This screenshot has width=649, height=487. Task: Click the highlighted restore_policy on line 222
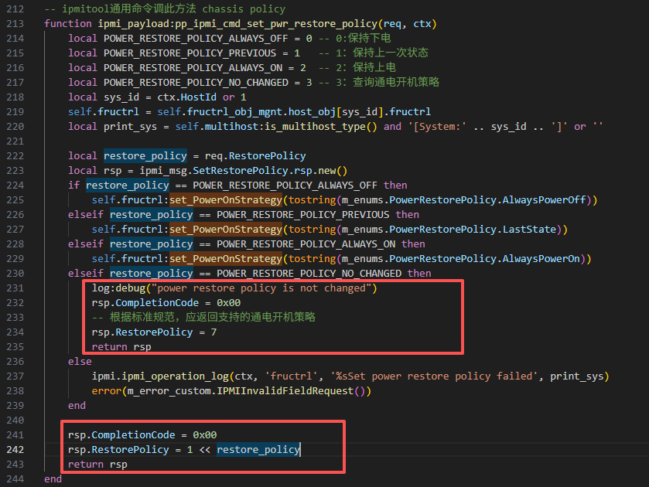click(x=145, y=156)
